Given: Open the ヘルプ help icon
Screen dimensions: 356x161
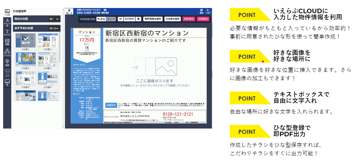Looking at the screenshot, I should tap(208, 11).
